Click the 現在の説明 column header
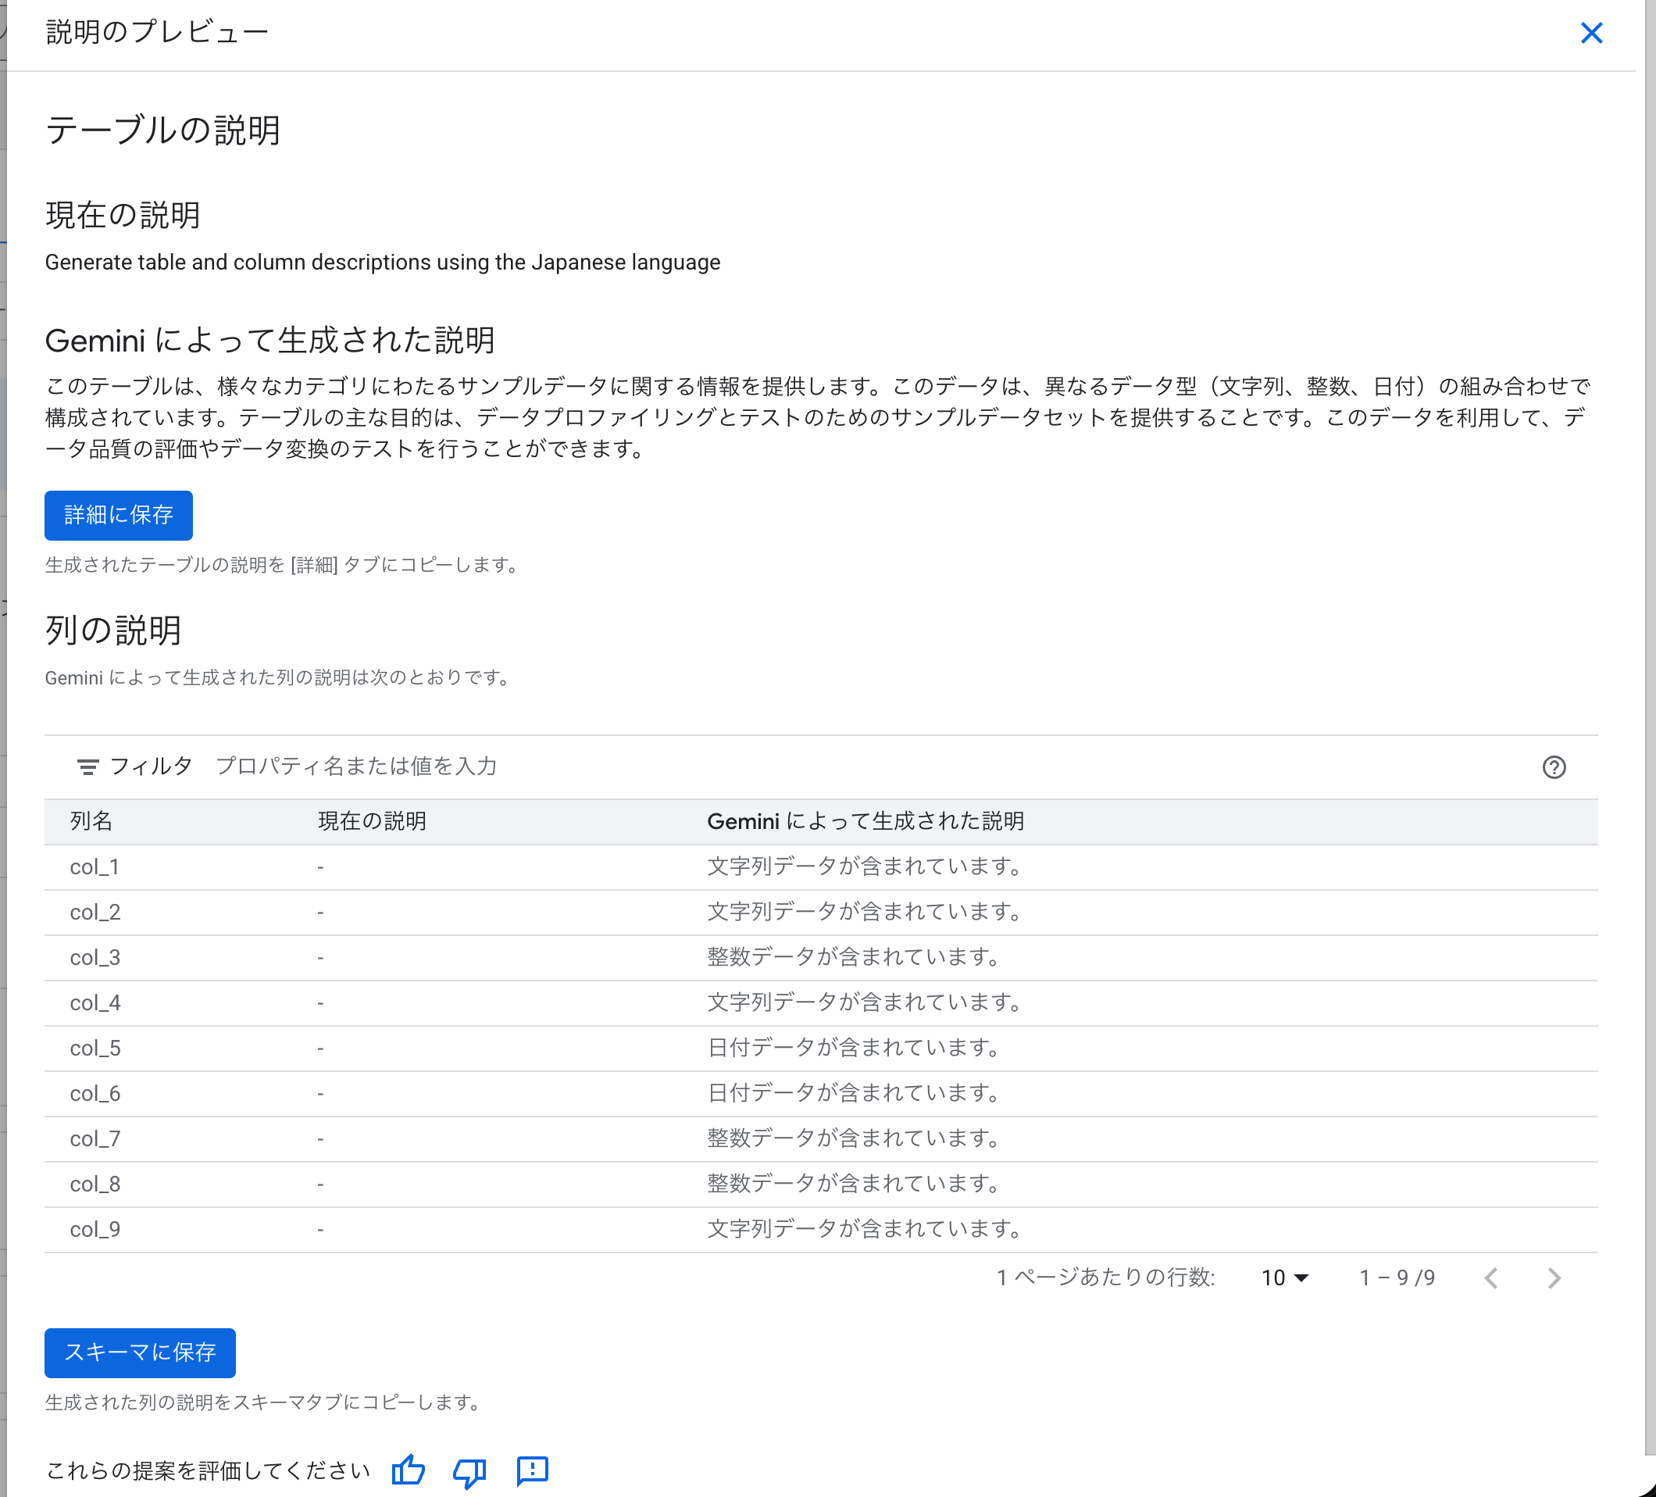The width and height of the screenshot is (1656, 1497). point(371,821)
